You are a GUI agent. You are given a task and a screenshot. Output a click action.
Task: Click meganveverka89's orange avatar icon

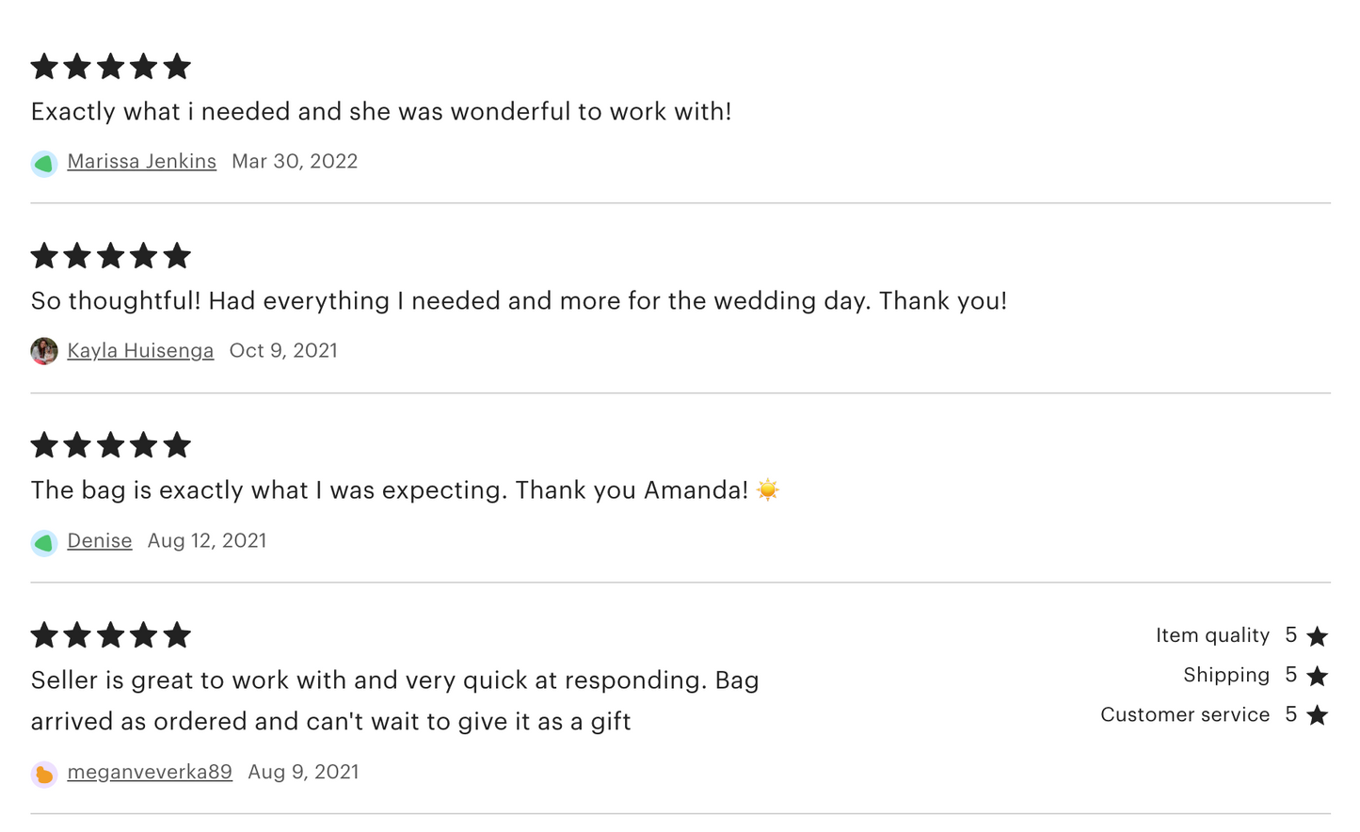(x=44, y=775)
